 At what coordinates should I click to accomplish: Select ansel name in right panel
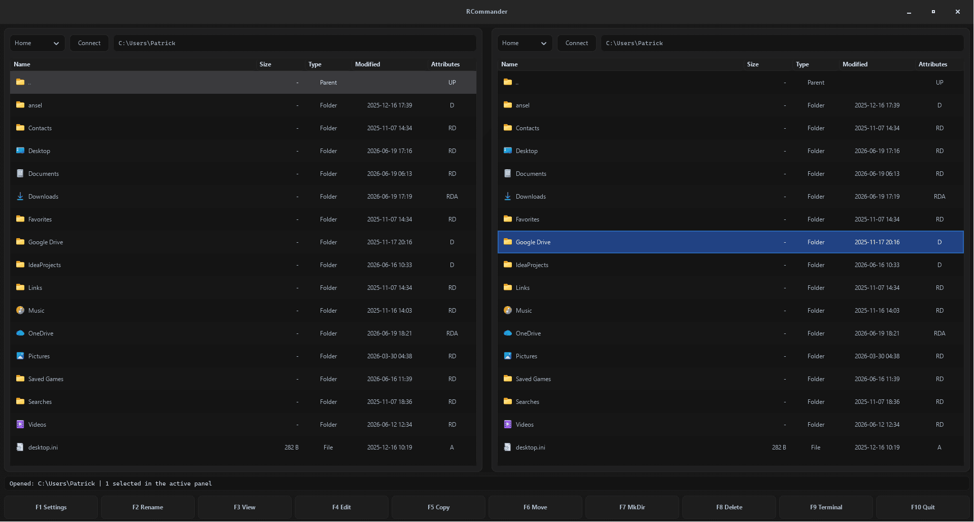pyautogui.click(x=523, y=105)
